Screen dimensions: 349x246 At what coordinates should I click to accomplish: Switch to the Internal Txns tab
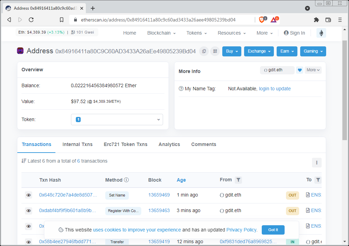tap(78, 144)
